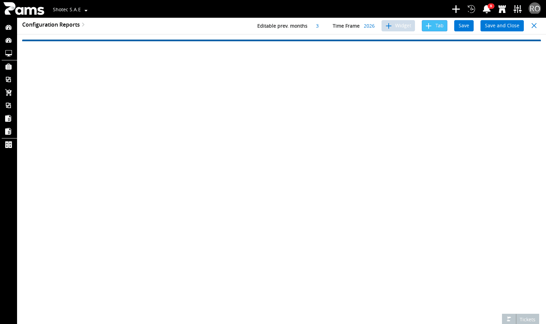Open the sliders settings icon
Viewport: 546px width, 324px height.
point(518,9)
